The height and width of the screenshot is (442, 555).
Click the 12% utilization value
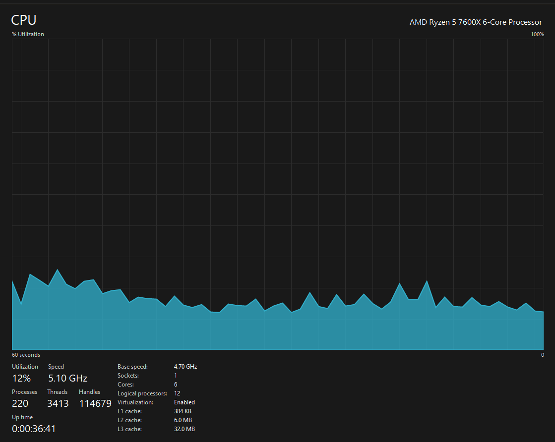(21, 378)
